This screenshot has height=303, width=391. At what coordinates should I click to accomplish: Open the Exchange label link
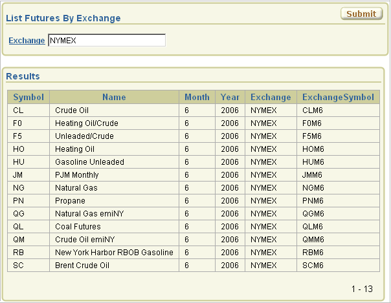27,40
